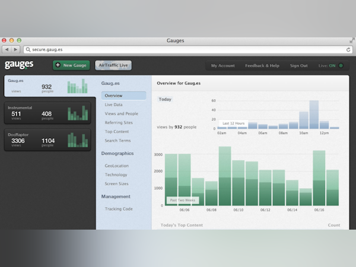
Task: Click the gauges logo
Action: [x=19, y=65]
